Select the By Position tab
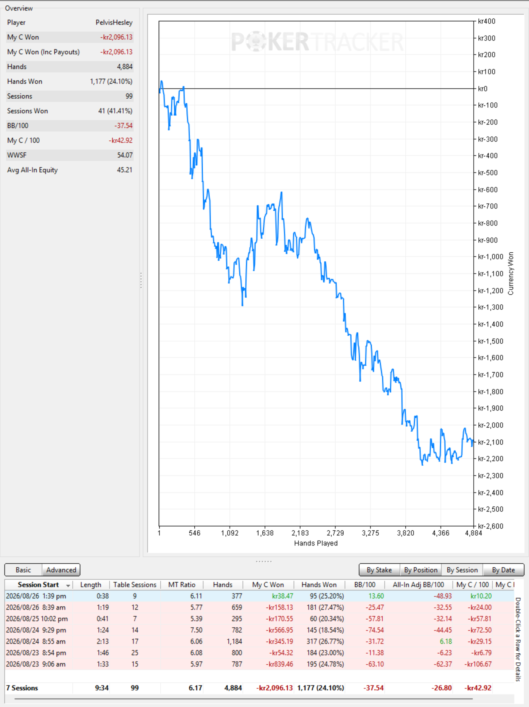The image size is (529, 707). [420, 570]
